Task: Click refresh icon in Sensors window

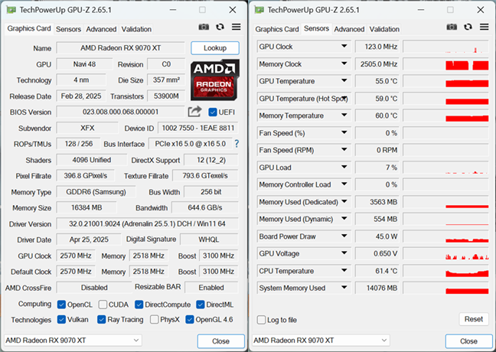Action: pyautogui.click(x=468, y=27)
